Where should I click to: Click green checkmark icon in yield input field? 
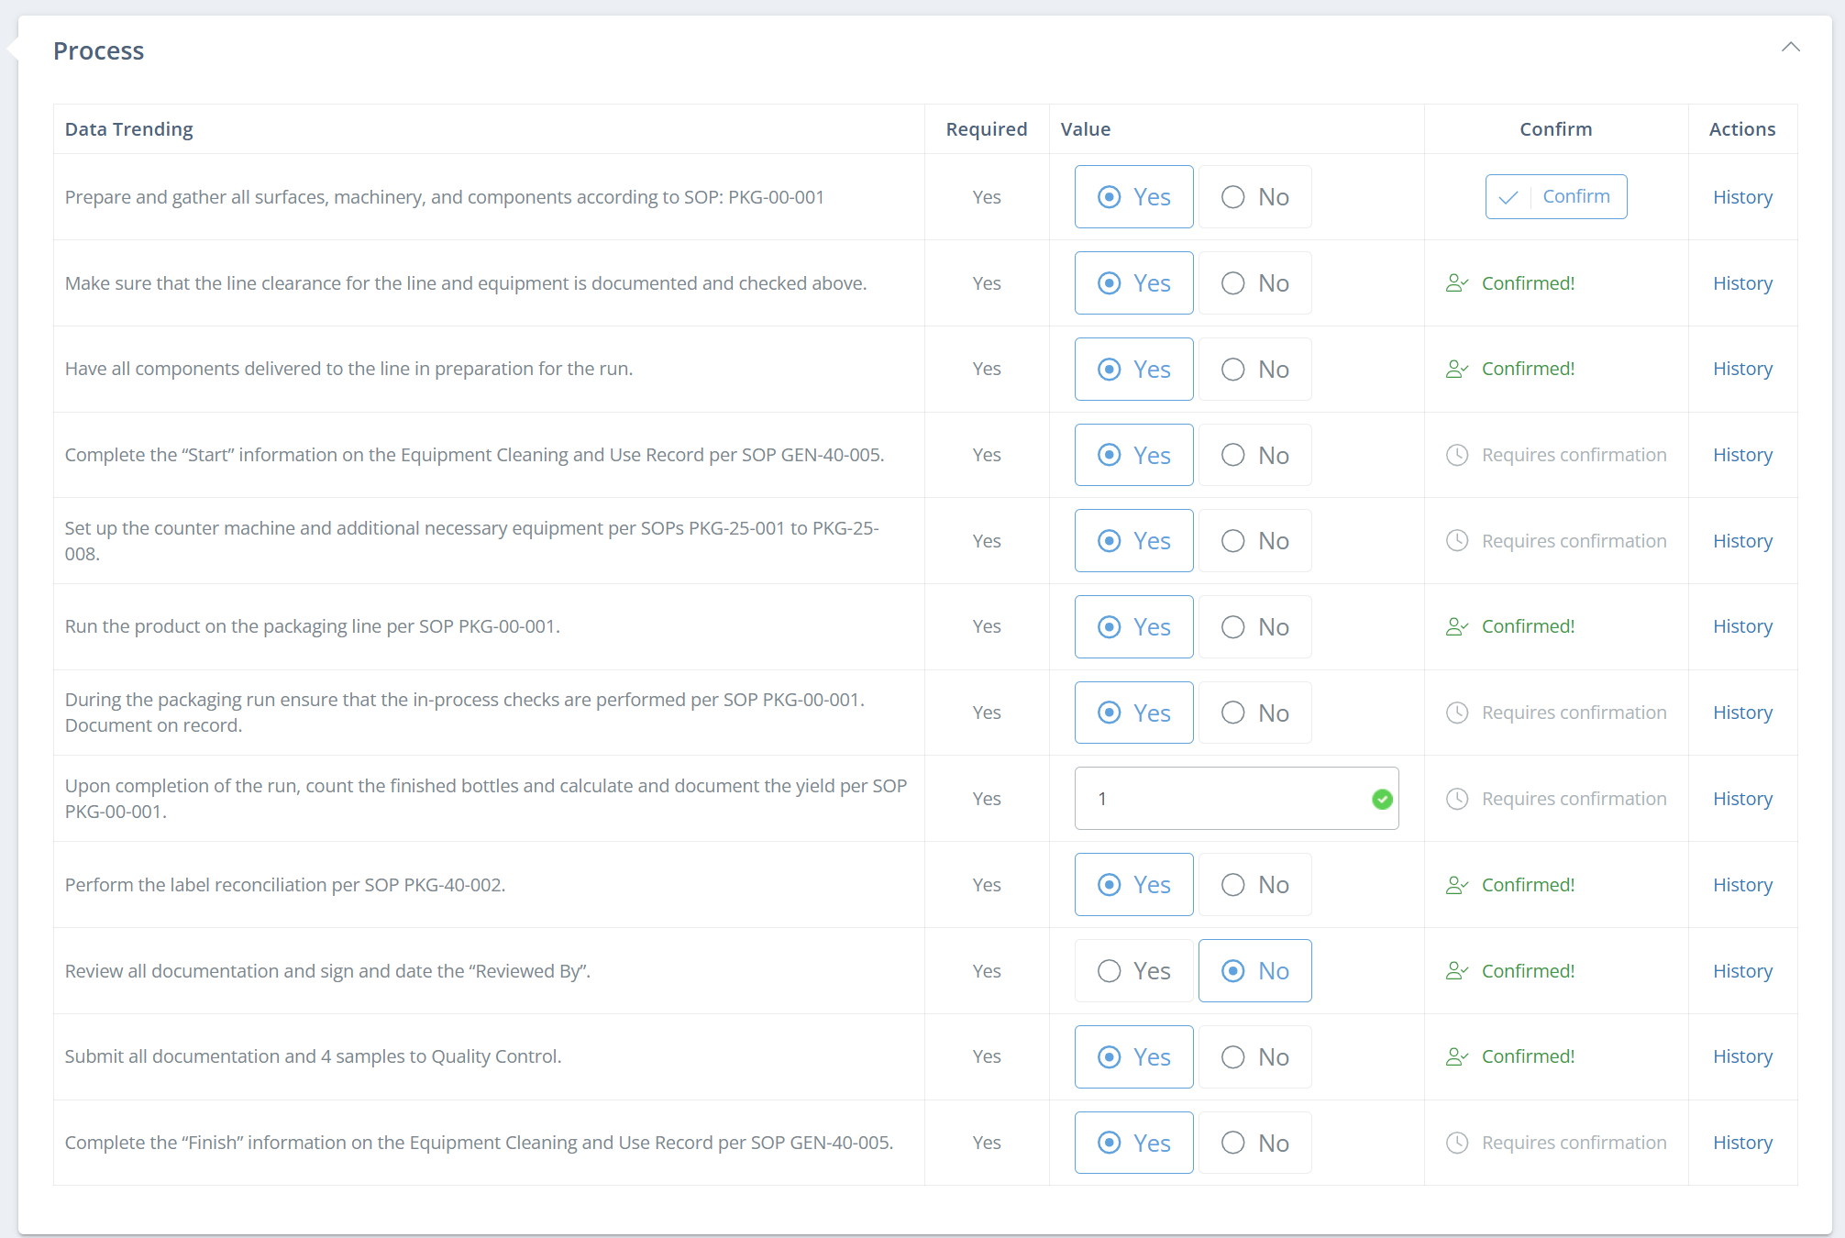[1382, 800]
